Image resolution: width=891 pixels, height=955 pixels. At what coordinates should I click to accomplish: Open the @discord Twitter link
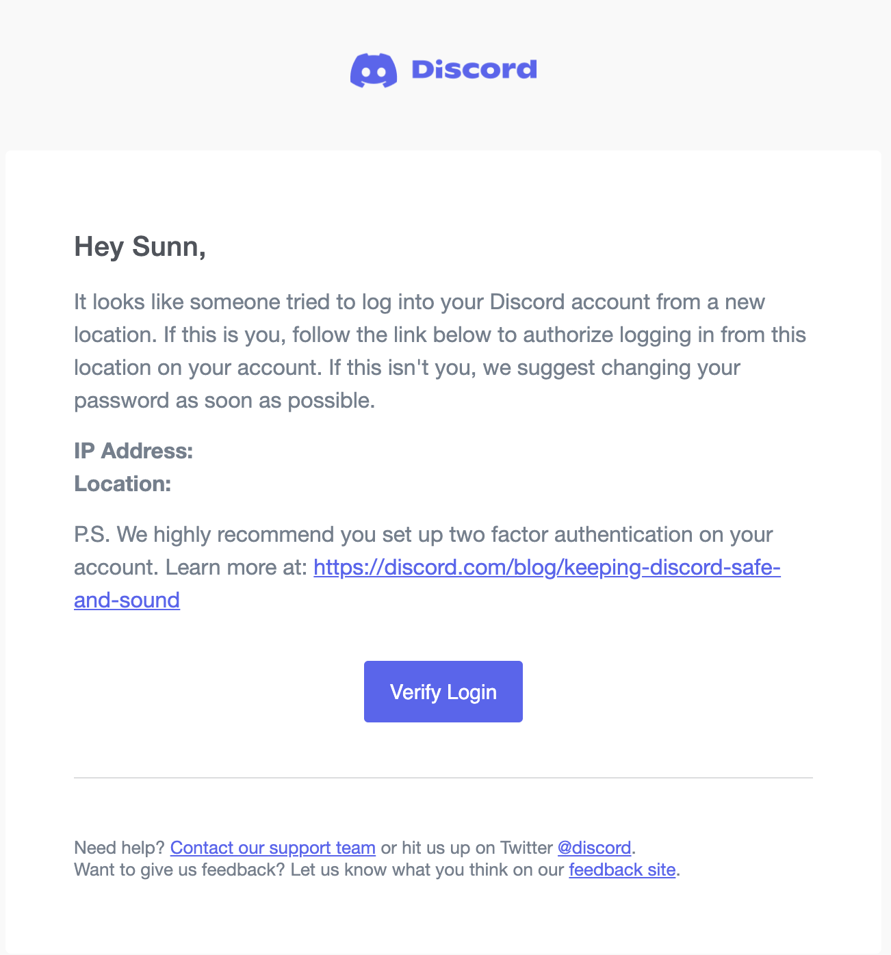click(593, 848)
